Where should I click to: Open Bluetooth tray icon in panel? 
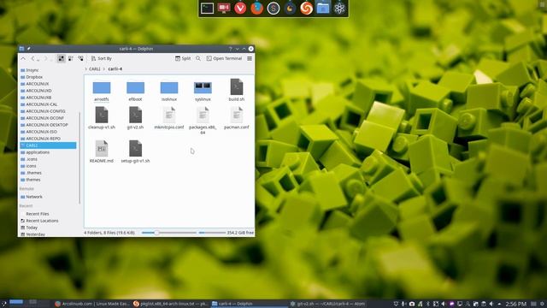(x=428, y=305)
